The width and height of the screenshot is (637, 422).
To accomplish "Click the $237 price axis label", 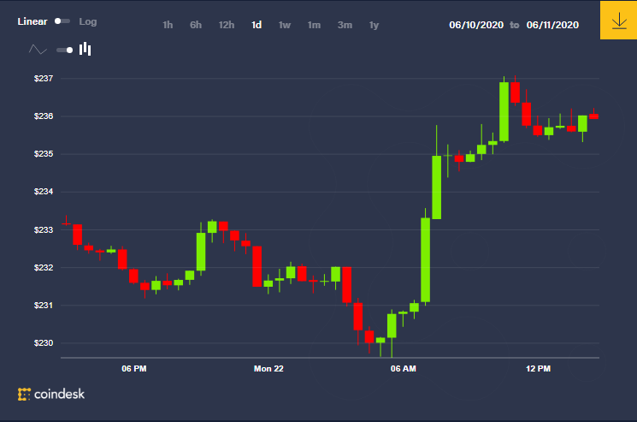I will [44, 79].
